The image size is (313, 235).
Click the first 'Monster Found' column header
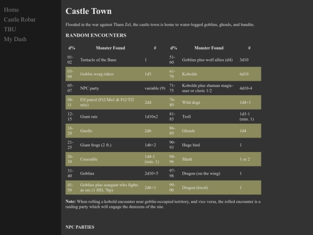[110, 48]
